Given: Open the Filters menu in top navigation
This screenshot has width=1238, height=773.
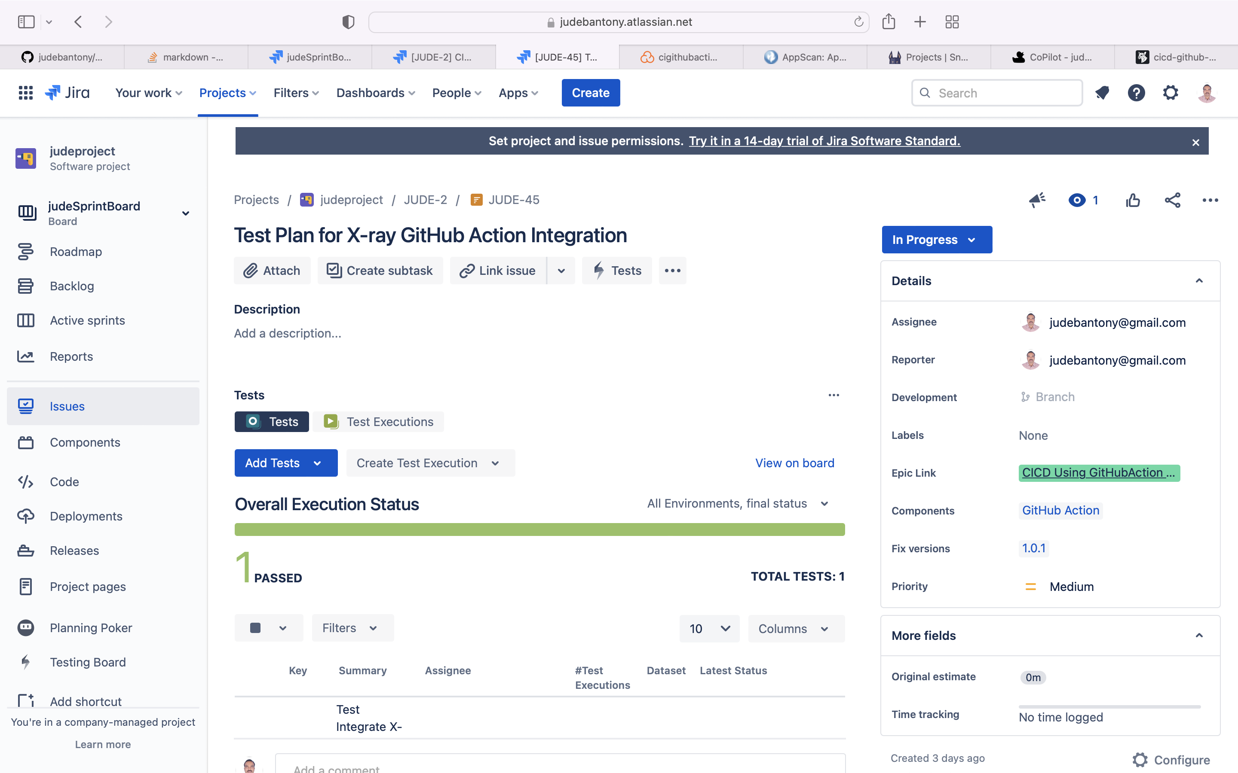Looking at the screenshot, I should point(296,92).
